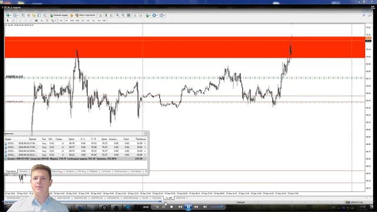Select the Text tool
377x212 pixels.
click(42, 21)
